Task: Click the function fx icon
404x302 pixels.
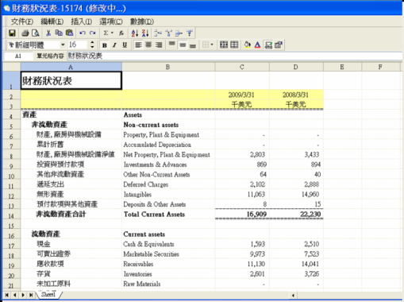Action: (121, 33)
